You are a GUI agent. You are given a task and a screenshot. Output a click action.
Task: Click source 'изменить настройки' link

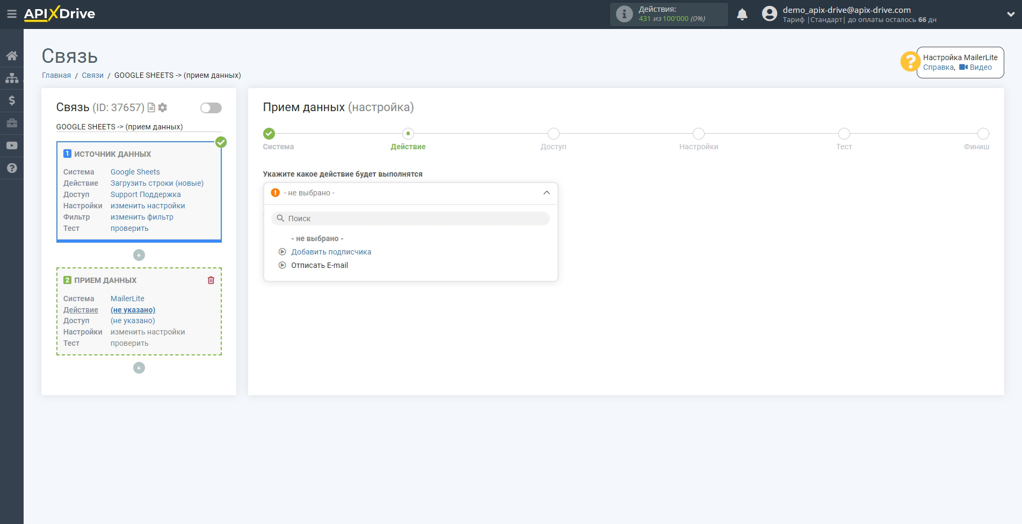click(148, 206)
